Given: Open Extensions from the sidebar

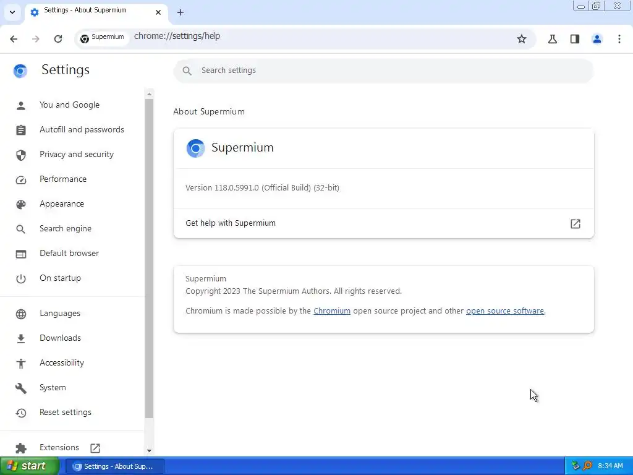Looking at the screenshot, I should (x=59, y=448).
